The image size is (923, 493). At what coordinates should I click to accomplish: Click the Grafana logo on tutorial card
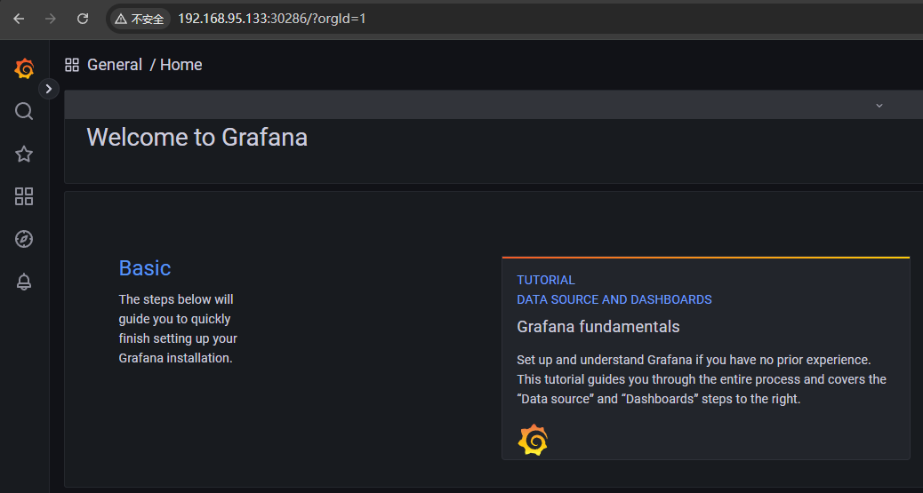coord(533,440)
